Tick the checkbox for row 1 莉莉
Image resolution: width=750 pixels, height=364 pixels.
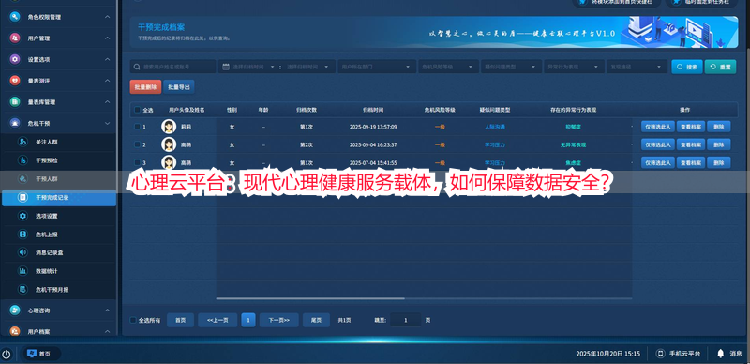pos(137,127)
